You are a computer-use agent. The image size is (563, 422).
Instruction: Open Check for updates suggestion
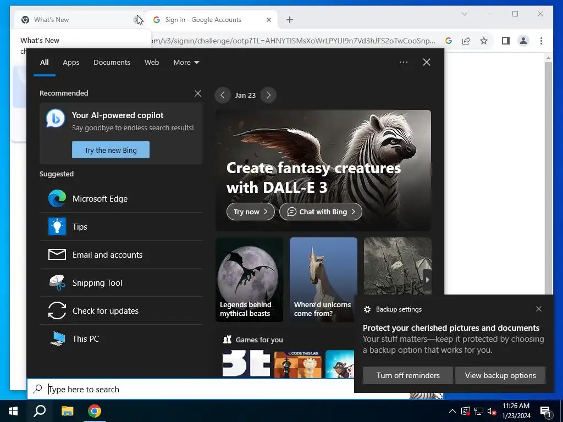pos(121,311)
